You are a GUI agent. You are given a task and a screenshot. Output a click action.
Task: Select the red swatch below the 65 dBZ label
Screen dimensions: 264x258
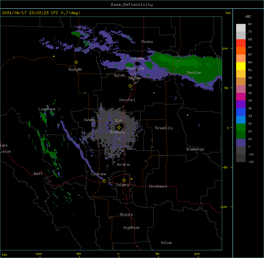pyautogui.click(x=241, y=43)
